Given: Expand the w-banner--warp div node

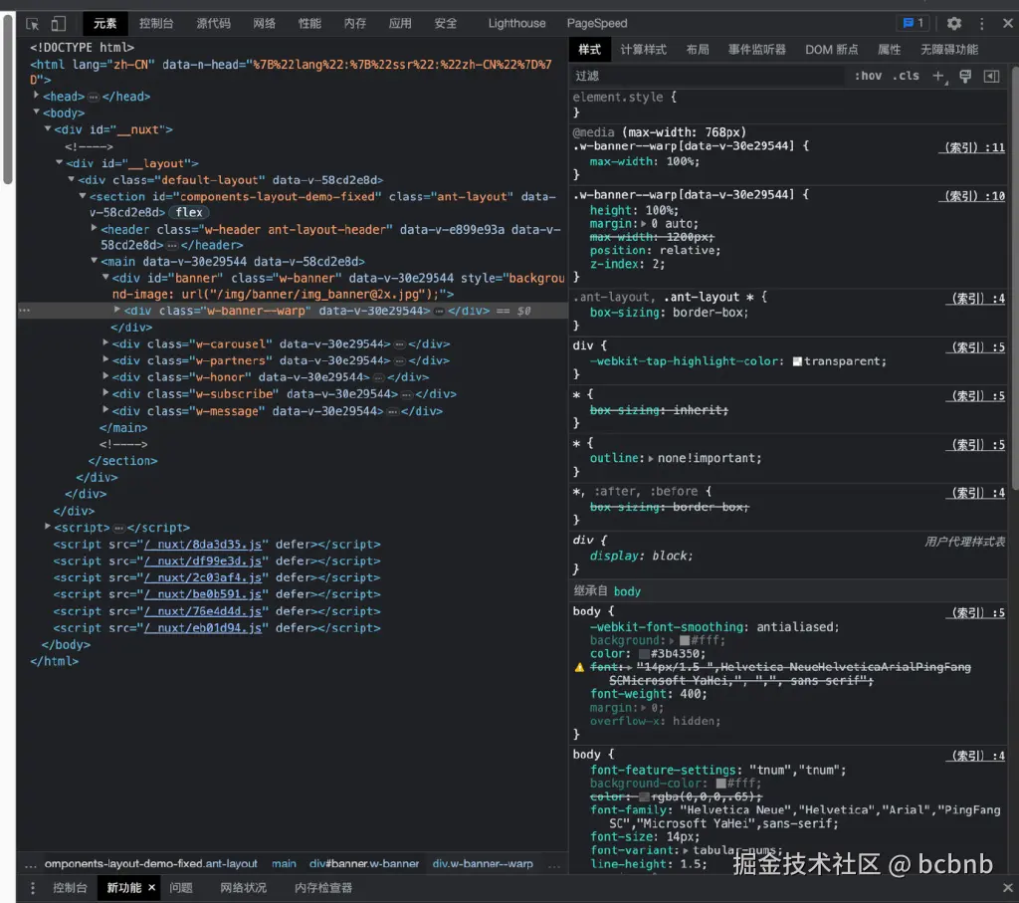Looking at the screenshot, I should (117, 310).
